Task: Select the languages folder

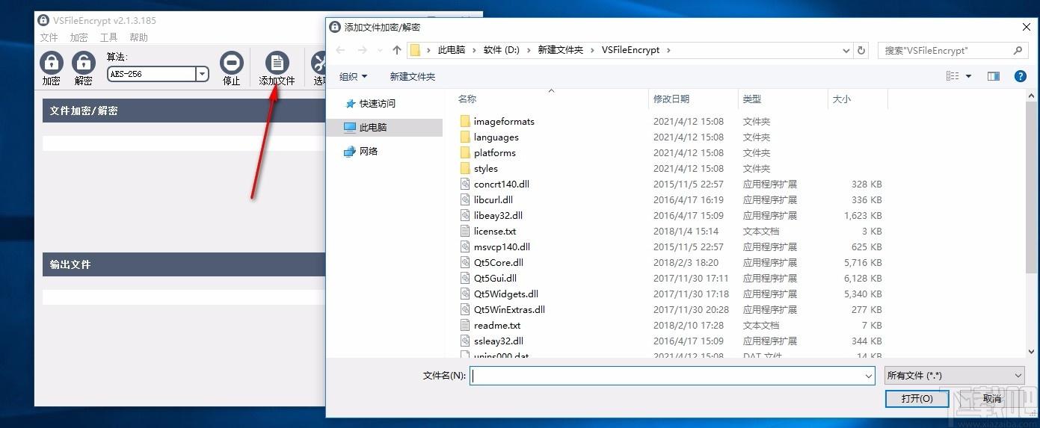Action: 496,137
